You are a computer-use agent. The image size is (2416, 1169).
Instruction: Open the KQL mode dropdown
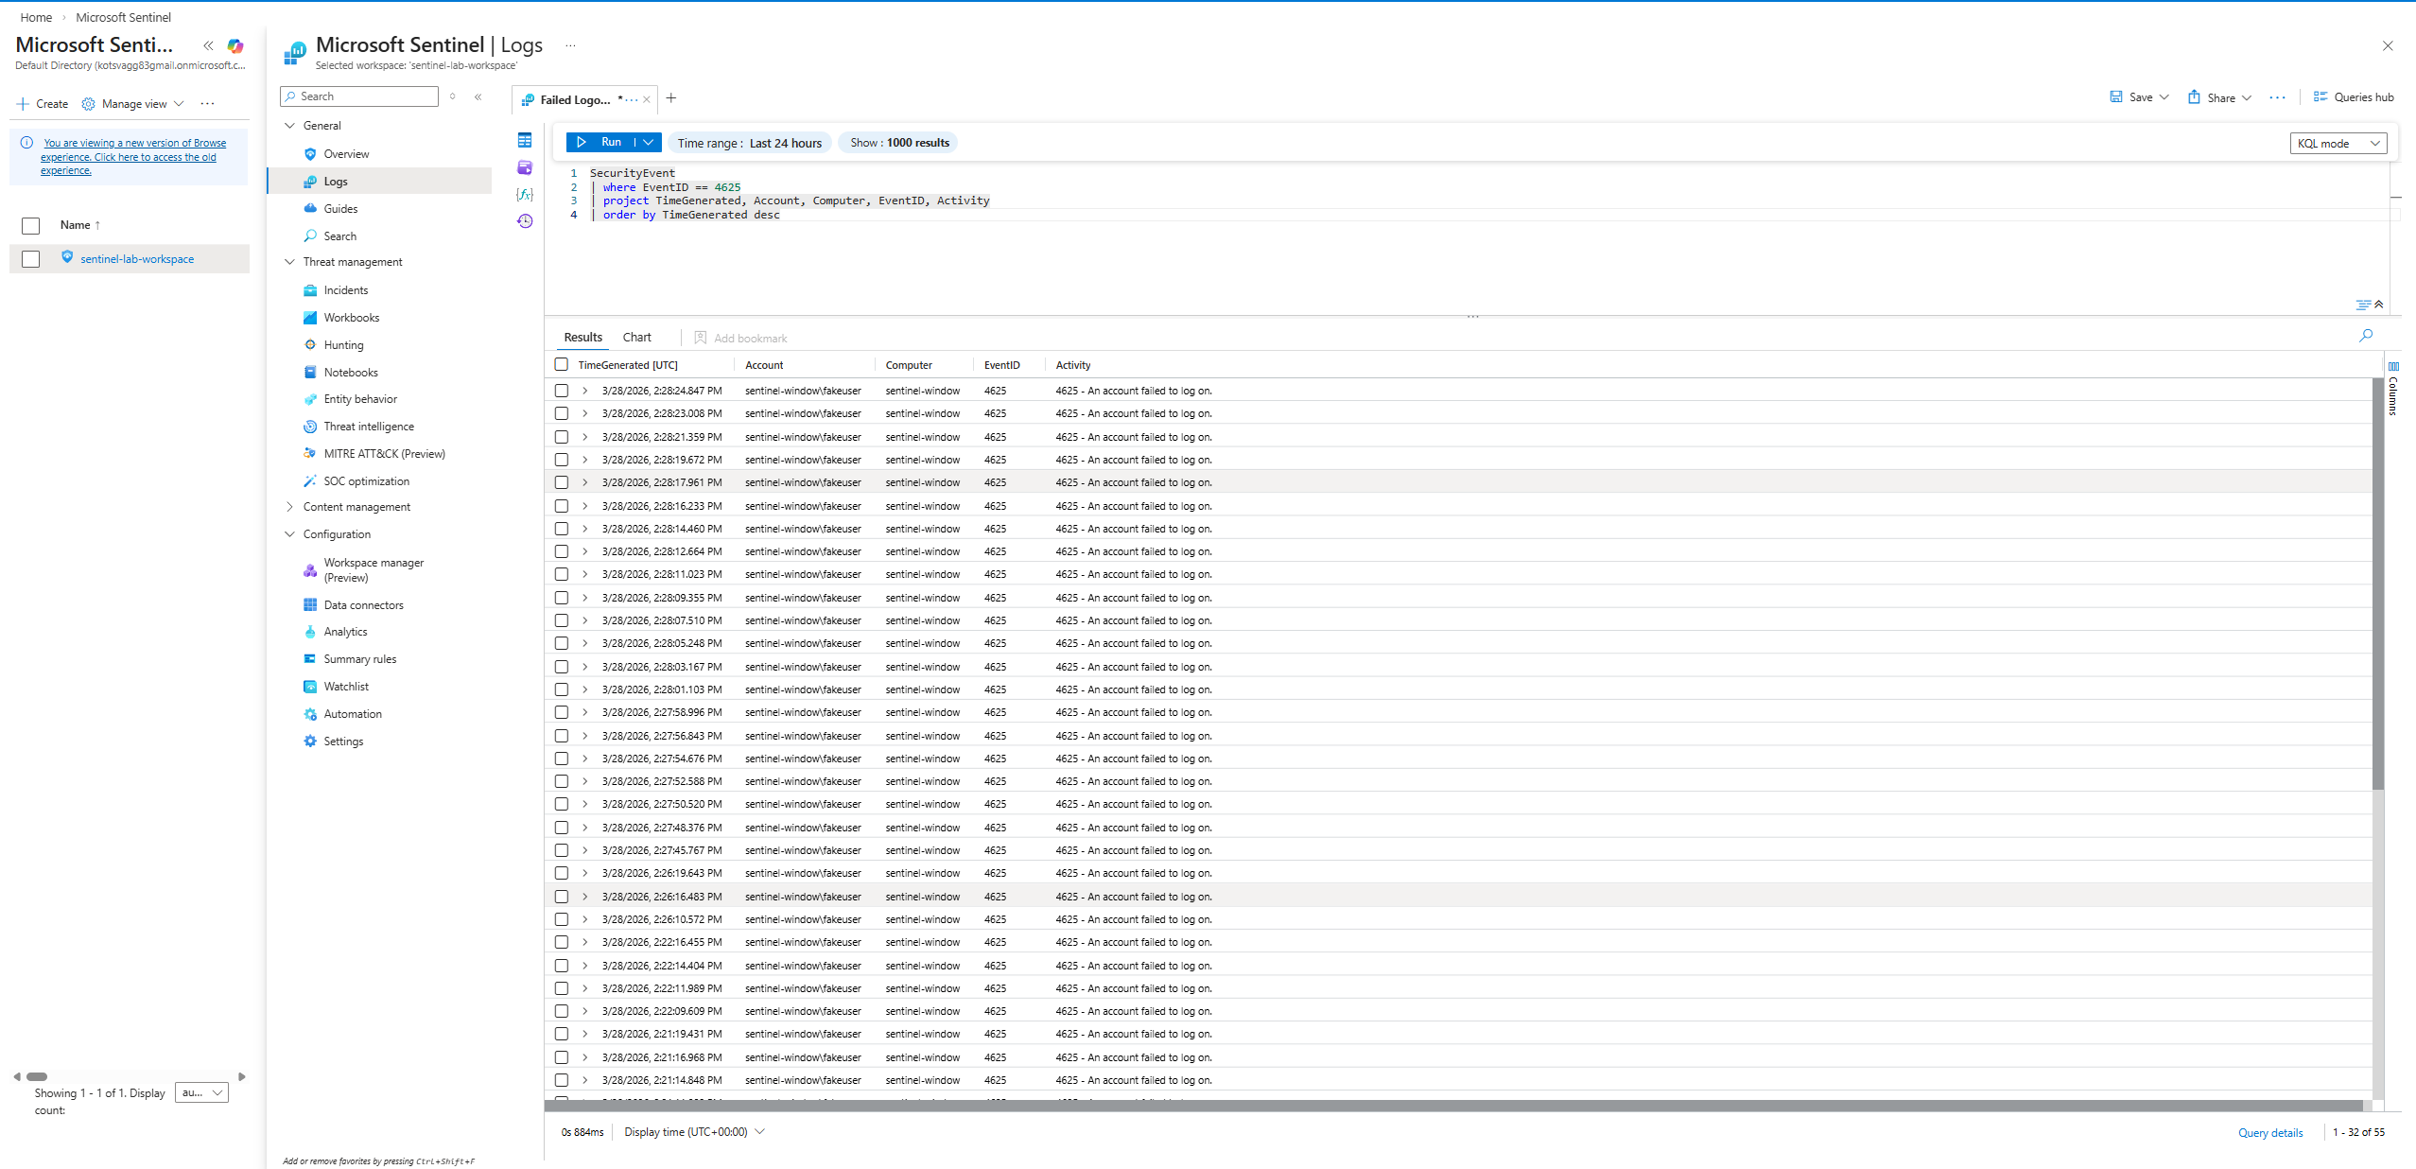[x=2338, y=144]
